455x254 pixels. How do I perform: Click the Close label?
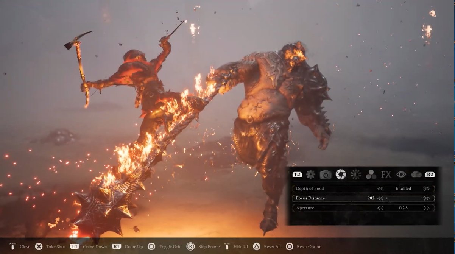coord(25,247)
